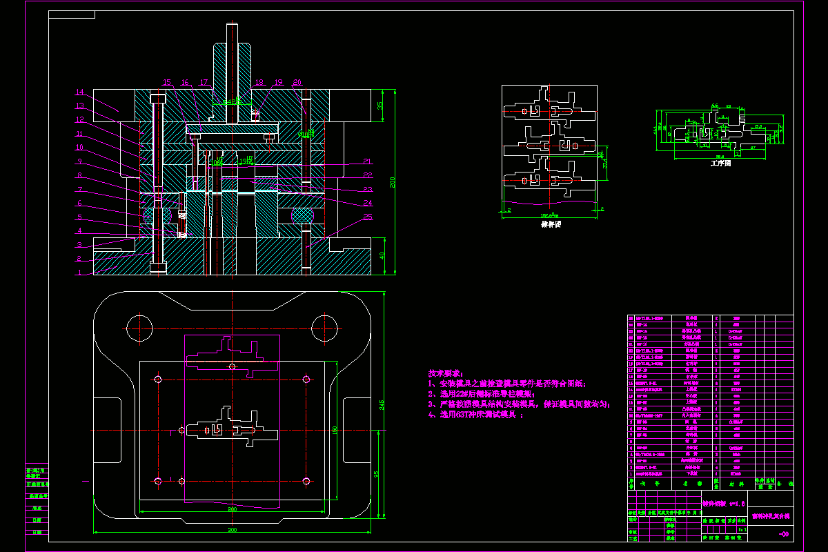This screenshot has width=828, height=552.
Task: Click balloon number 5 beside the section
Action: pyautogui.click(x=79, y=217)
